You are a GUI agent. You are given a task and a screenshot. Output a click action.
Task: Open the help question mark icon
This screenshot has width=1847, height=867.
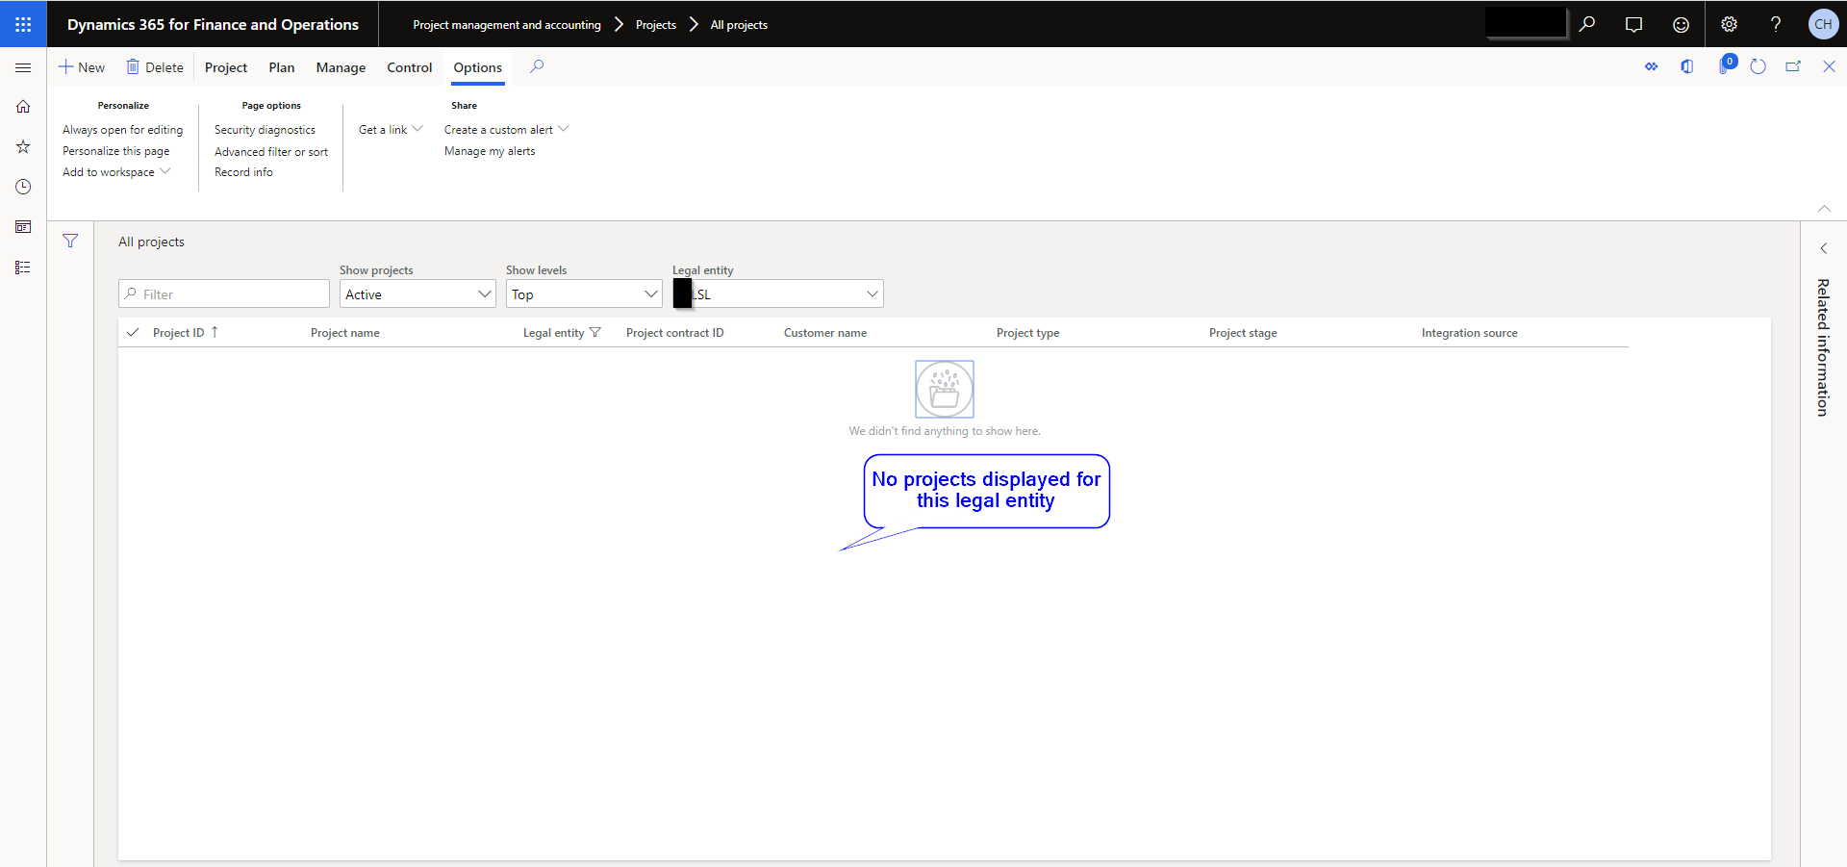[1776, 24]
